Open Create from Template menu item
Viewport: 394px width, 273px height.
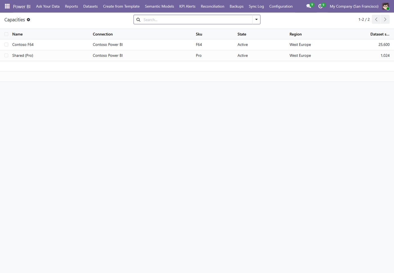(x=121, y=6)
